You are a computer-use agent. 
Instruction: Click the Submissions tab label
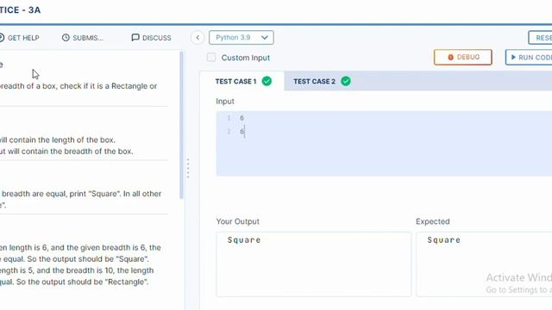pos(88,38)
